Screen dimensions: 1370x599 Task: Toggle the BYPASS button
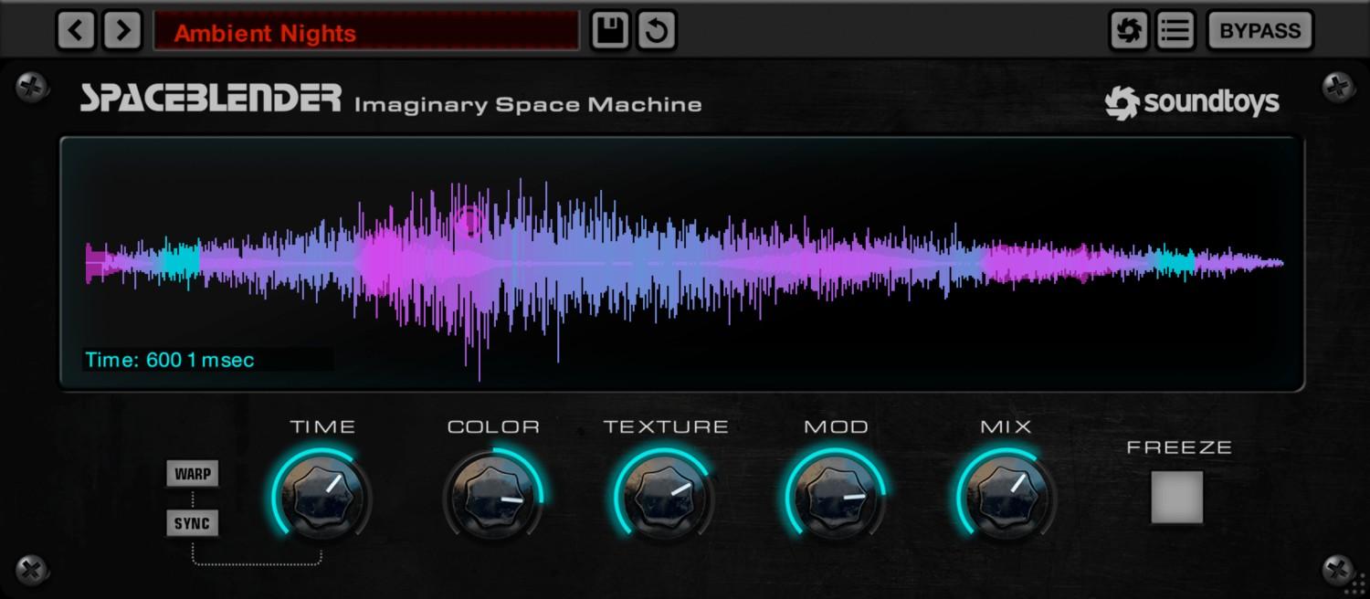pos(1259,29)
